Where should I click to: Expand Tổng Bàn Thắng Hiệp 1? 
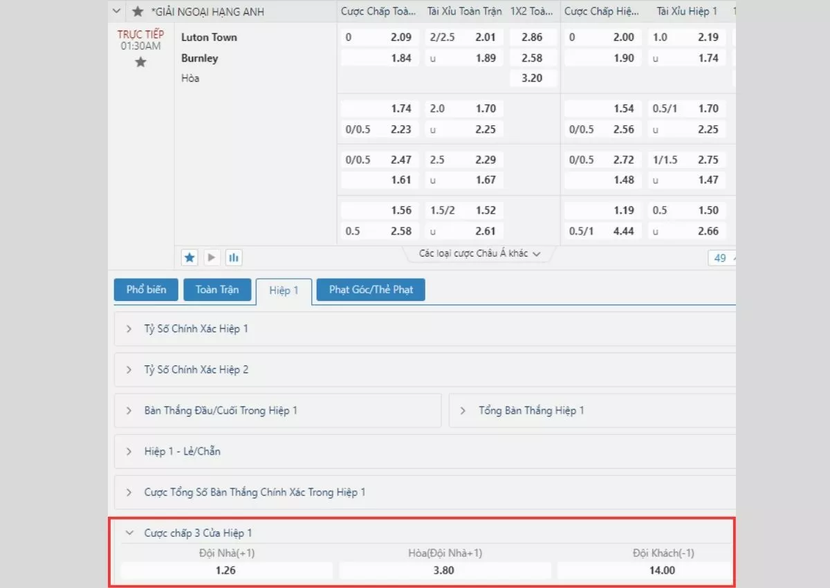(x=592, y=411)
